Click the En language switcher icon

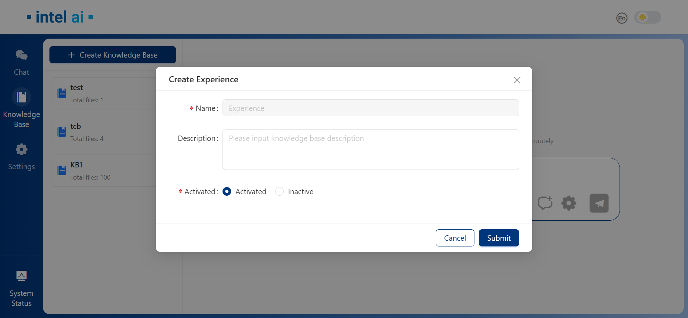tap(622, 18)
